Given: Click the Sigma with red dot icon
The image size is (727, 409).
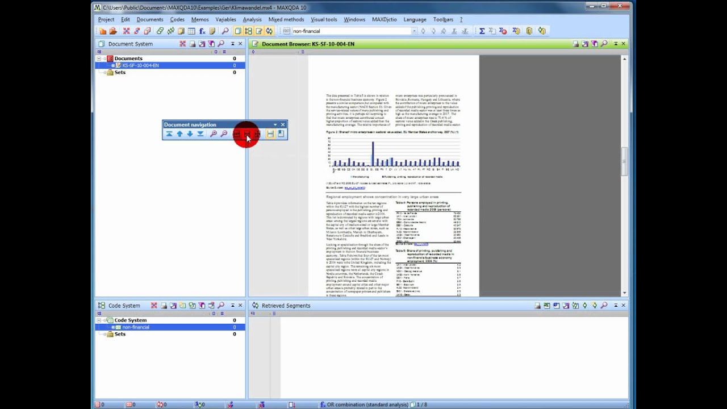Looking at the screenshot, I should [503, 31].
